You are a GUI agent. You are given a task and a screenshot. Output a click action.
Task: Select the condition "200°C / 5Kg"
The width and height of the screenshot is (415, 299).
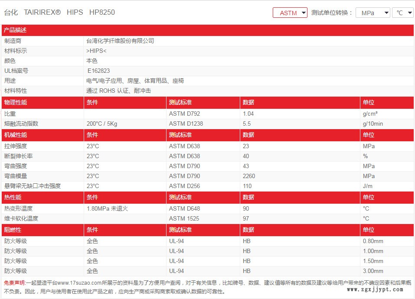102,123
